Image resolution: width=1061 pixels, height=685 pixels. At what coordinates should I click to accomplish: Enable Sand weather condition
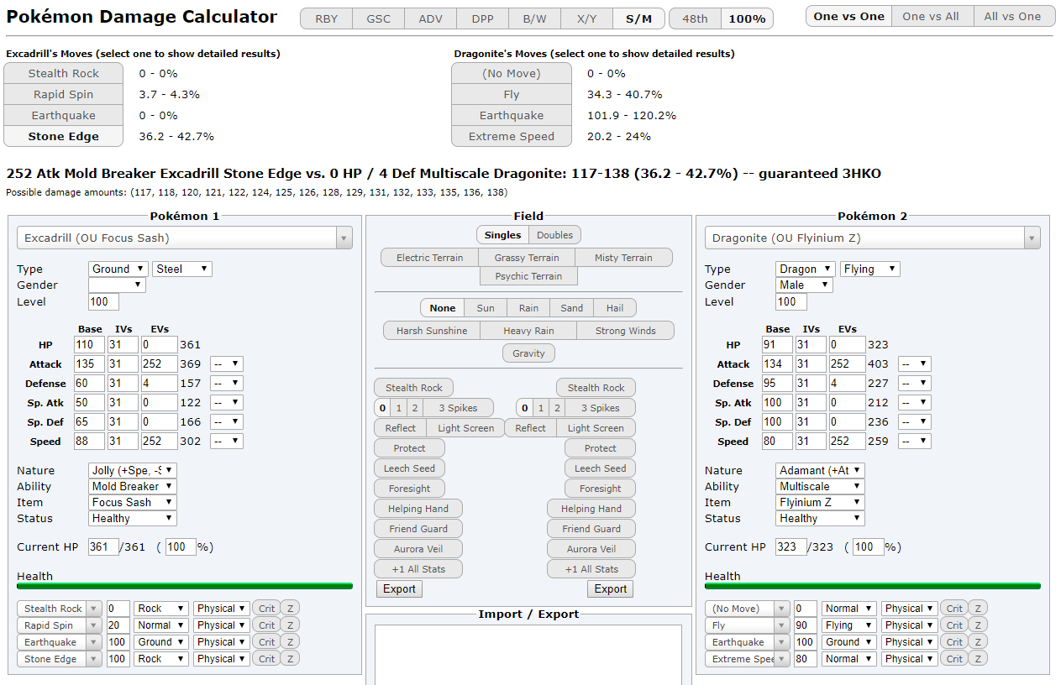tap(571, 308)
